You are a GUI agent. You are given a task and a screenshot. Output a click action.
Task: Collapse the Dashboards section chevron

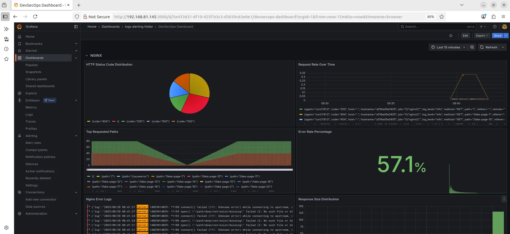coord(76,58)
